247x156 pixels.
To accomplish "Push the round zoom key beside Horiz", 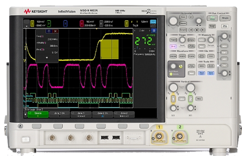I will point(191,17).
